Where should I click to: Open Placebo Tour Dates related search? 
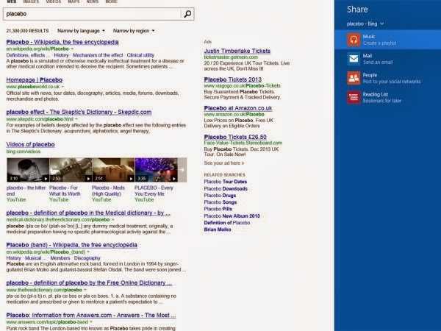point(226,182)
